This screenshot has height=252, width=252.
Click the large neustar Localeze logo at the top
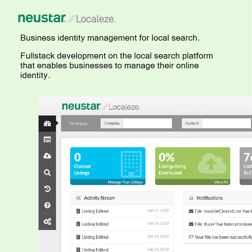(66, 18)
